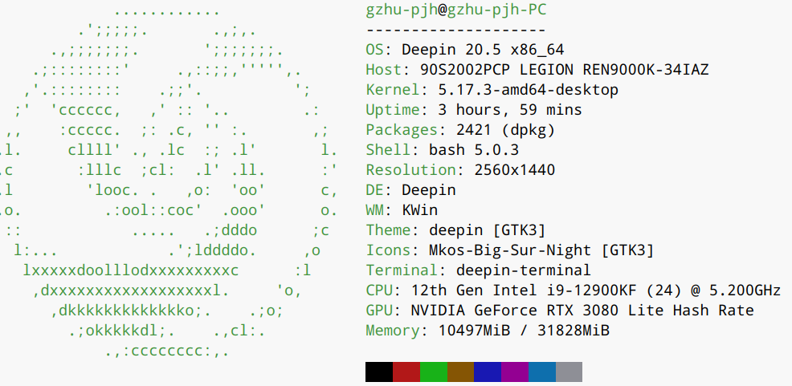Click the Host line 90S2002PCP LEGION REN9000K-34IAZ
Viewport: 792px width, 386px height.
[537, 70]
